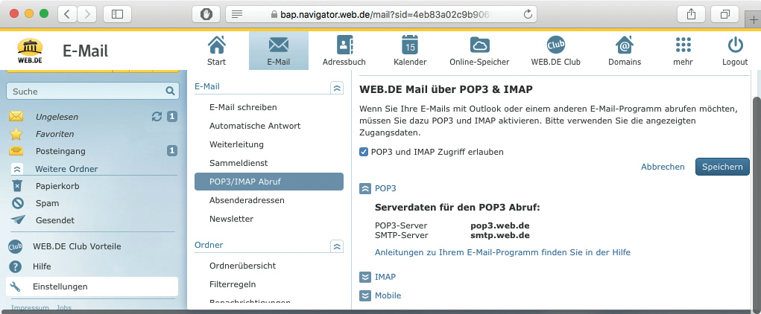Open Reader view icon in address bar
This screenshot has height=314, width=761.
(x=237, y=14)
